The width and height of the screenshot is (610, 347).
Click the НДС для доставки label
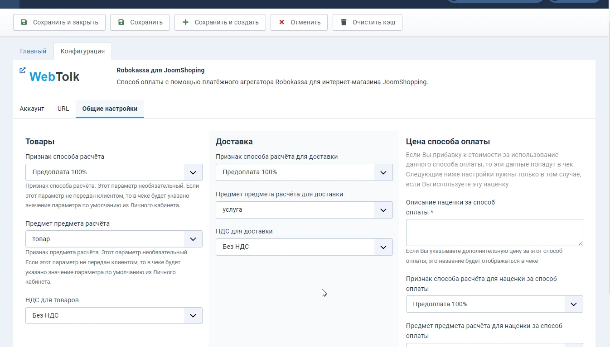point(244,231)
